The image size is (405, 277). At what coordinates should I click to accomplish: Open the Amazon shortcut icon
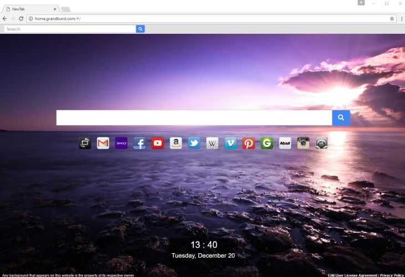[176, 143]
